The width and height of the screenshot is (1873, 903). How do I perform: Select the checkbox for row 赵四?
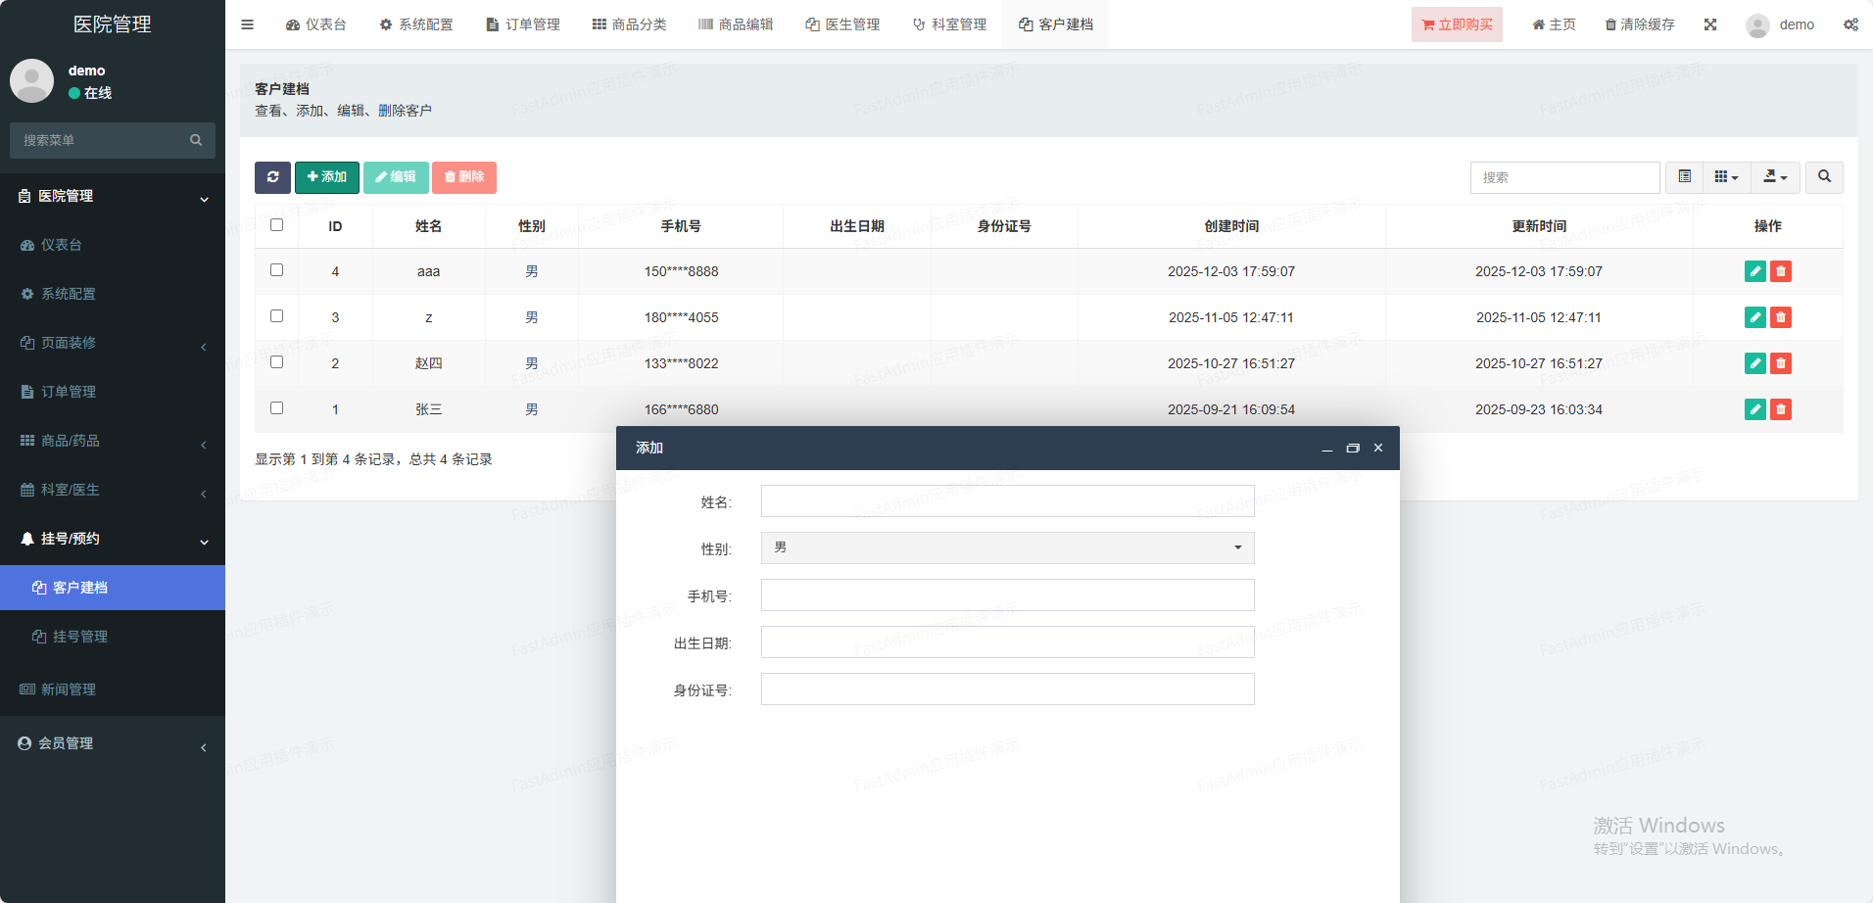[x=277, y=362]
